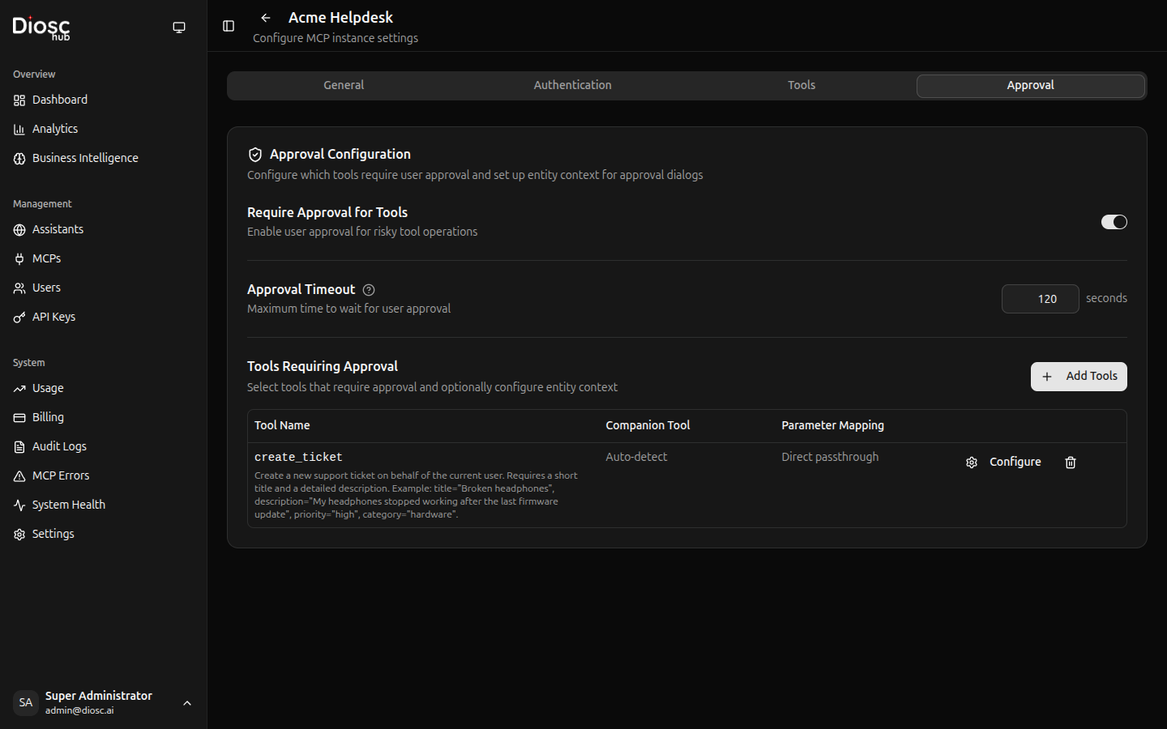Image resolution: width=1167 pixels, height=729 pixels.
Task: Click the Add Tools button
Action: tap(1079, 376)
